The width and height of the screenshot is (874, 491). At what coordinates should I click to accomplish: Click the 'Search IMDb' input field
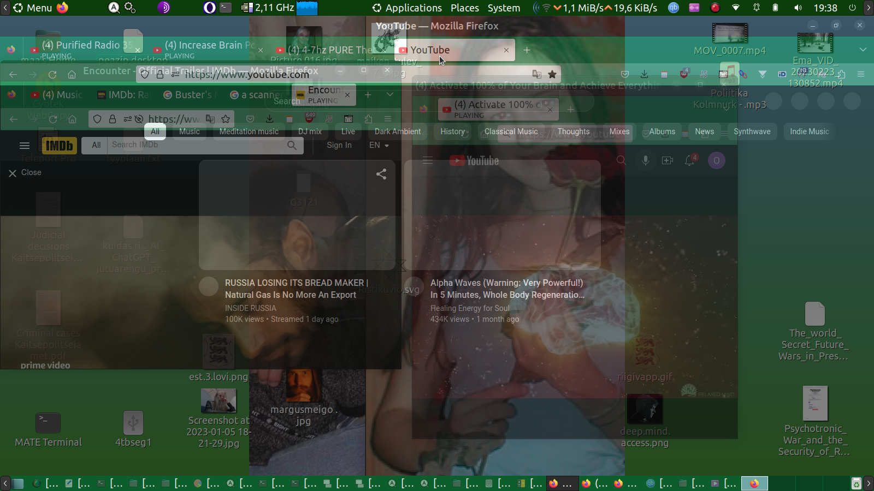(x=197, y=145)
